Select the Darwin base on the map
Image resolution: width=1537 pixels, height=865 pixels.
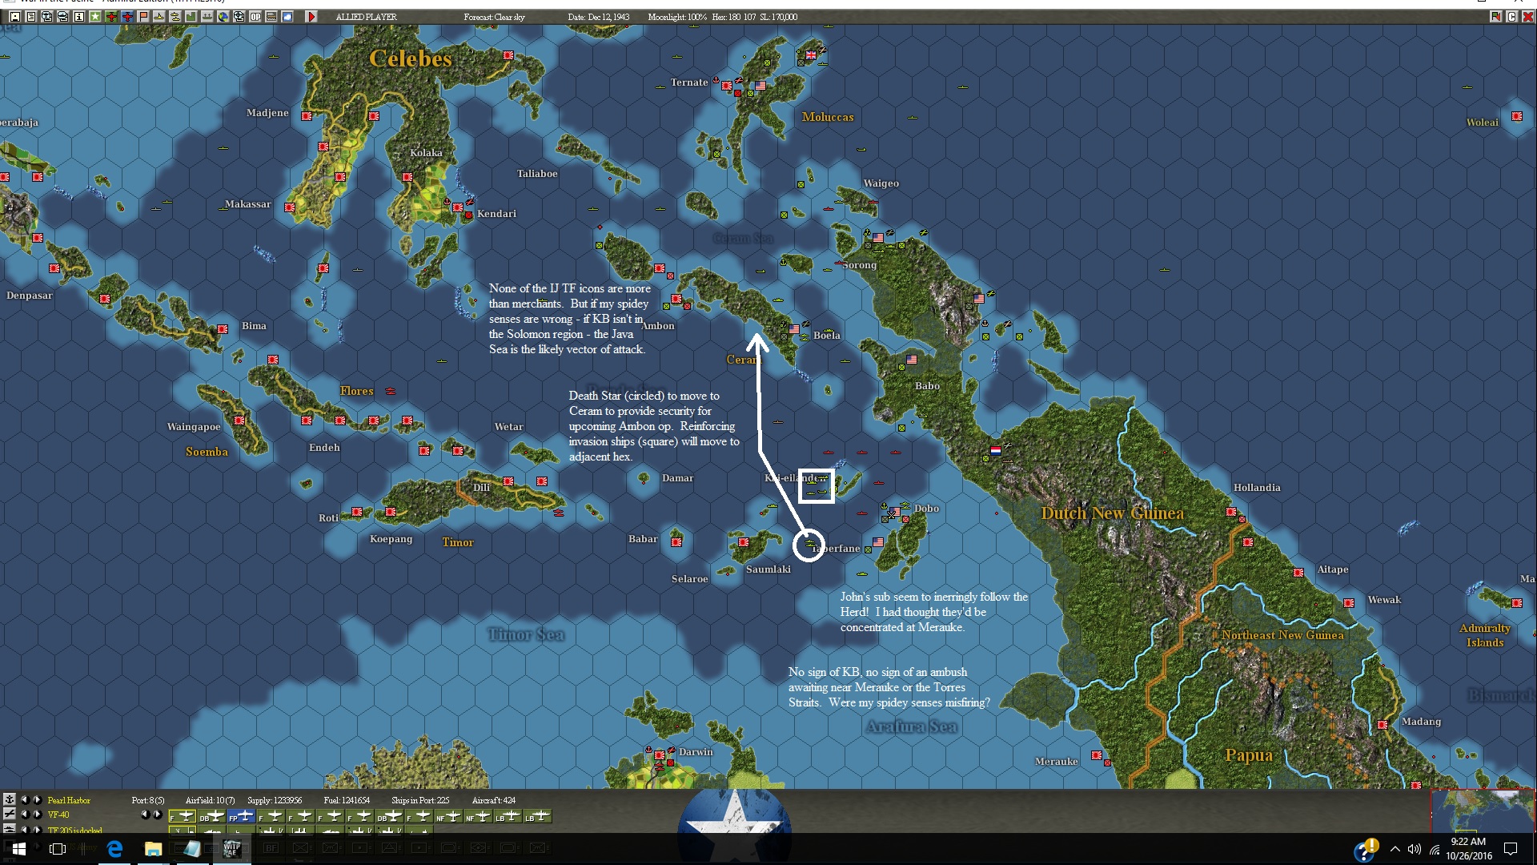pos(660,754)
